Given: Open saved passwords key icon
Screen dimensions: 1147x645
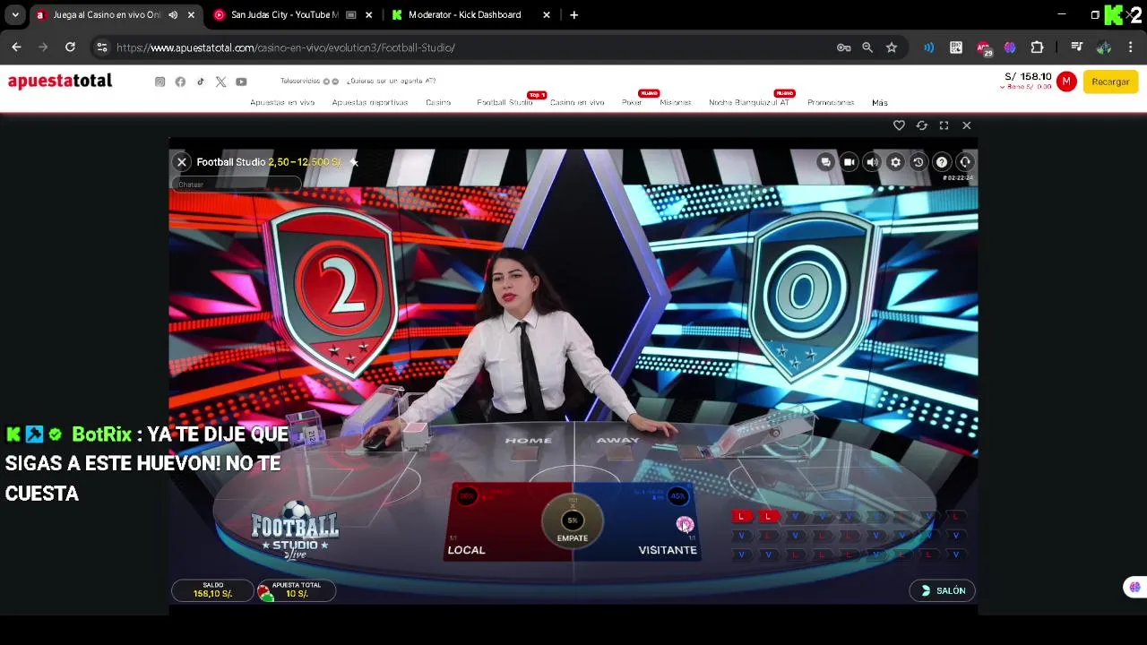Looking at the screenshot, I should [x=843, y=47].
